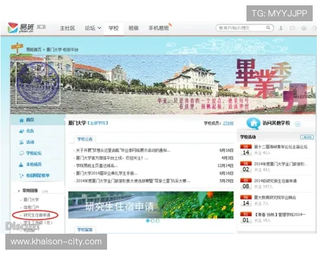Collapse the 常用链接 section arrow
This screenshot has height=255, width=318.
(19, 191)
